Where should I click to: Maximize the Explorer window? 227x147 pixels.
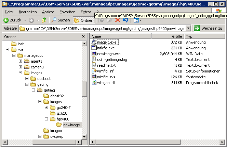pyautogui.click(x=216, y=4)
